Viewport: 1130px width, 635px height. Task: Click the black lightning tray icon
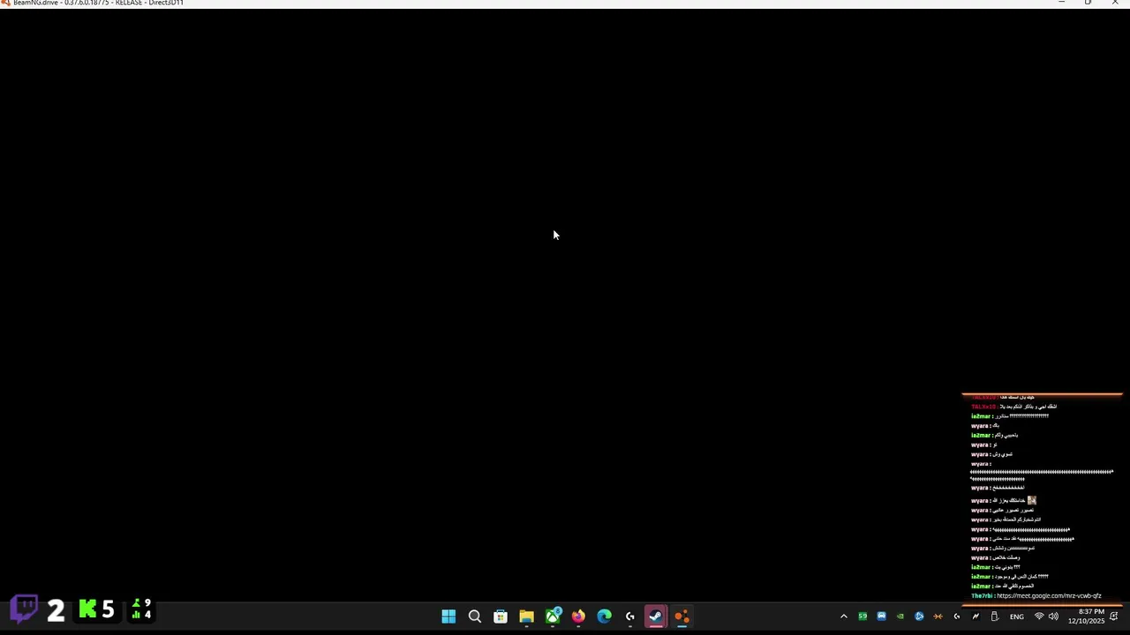976,616
